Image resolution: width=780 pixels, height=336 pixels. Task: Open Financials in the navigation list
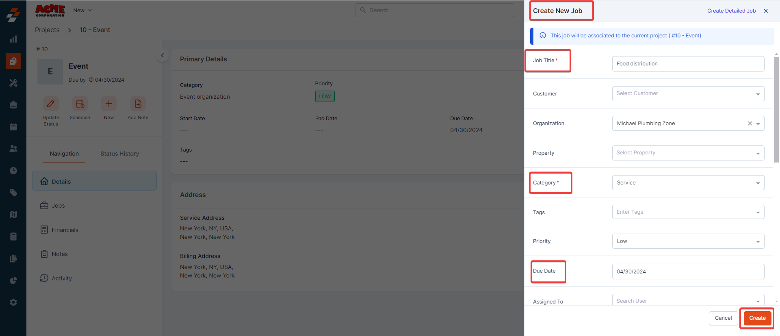[65, 230]
